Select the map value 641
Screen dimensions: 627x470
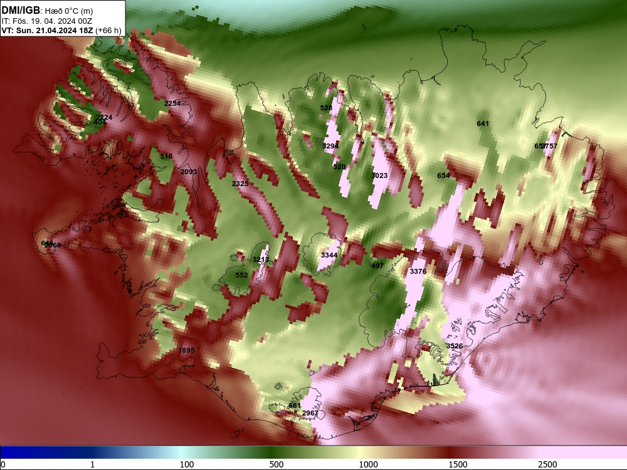pos(483,124)
